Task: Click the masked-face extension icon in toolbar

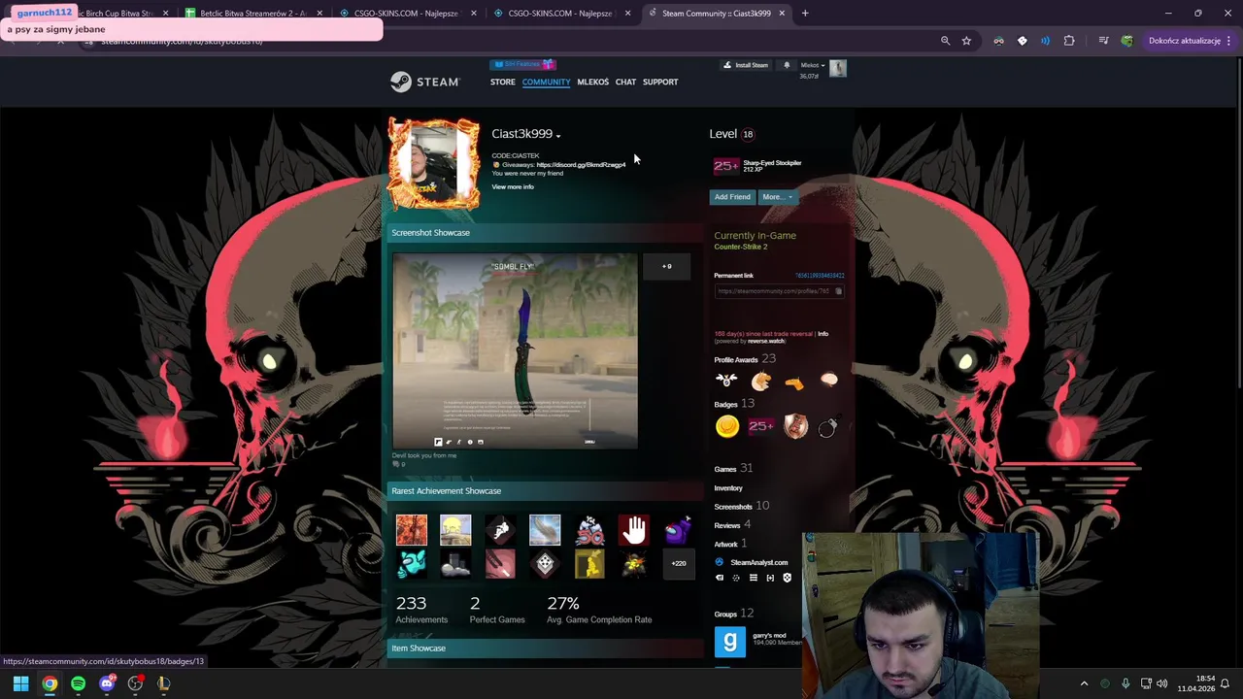Action: point(998,41)
